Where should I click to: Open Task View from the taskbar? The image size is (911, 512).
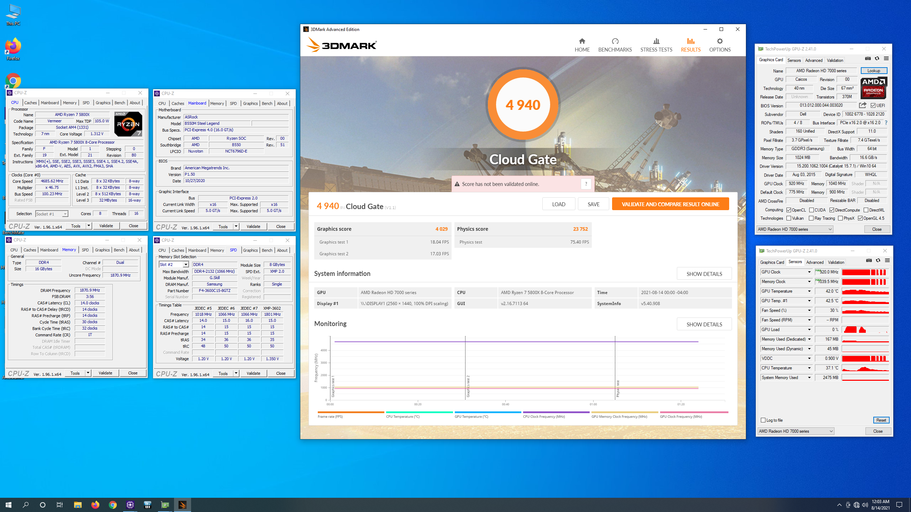coord(60,505)
